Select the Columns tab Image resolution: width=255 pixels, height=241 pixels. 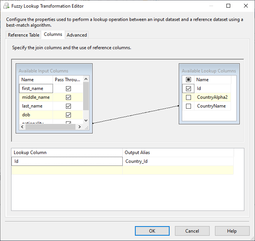pyautogui.click(x=53, y=34)
